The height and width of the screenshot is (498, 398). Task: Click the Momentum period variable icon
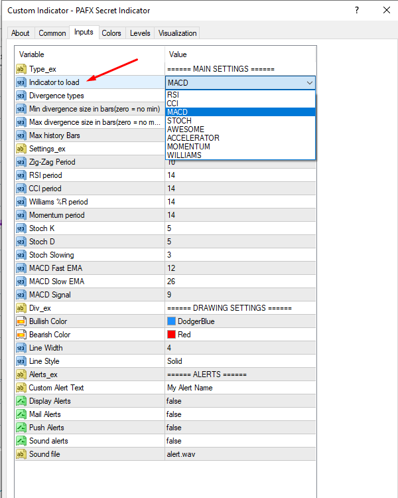point(21,215)
